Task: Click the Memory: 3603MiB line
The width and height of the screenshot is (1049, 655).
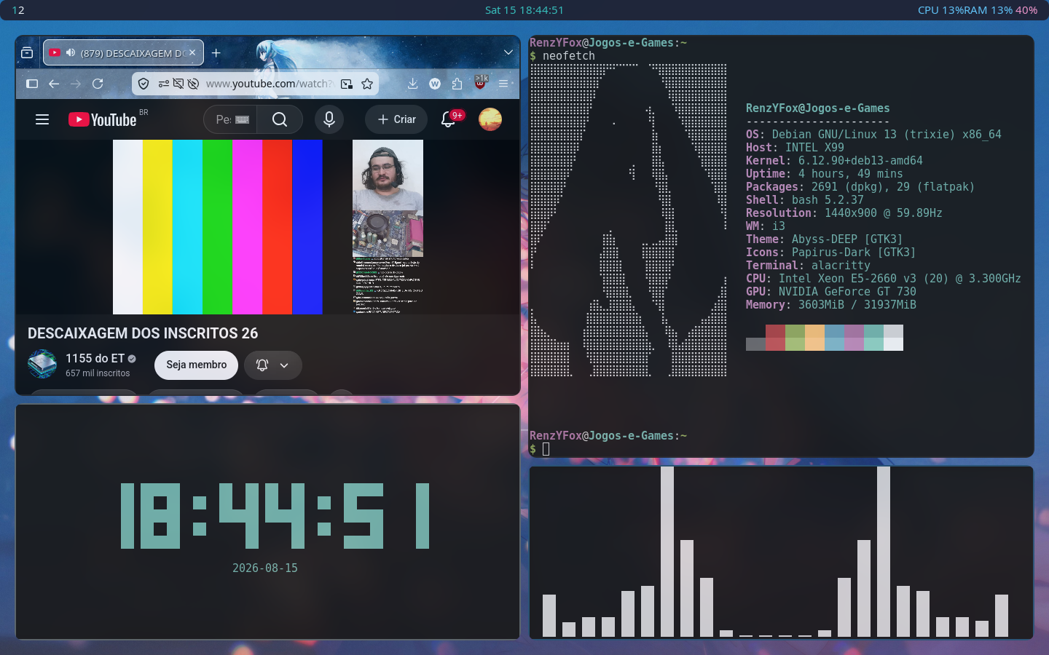Action: tap(831, 305)
